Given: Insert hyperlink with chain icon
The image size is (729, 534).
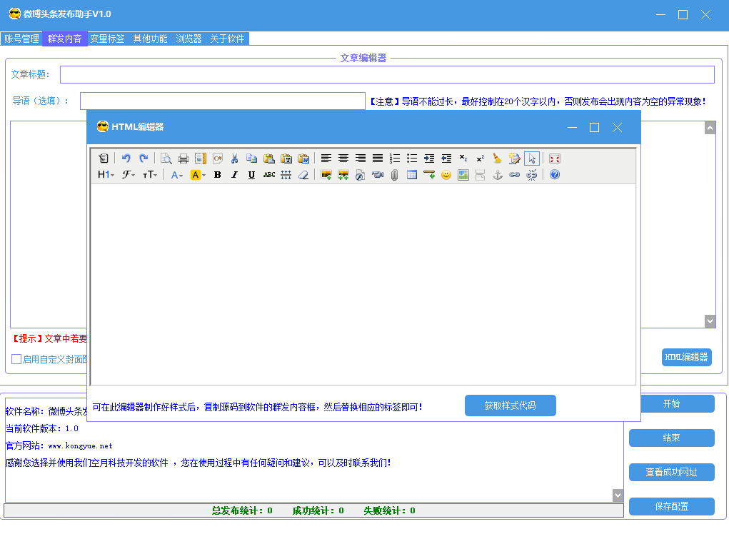Looking at the screenshot, I should pos(514,175).
